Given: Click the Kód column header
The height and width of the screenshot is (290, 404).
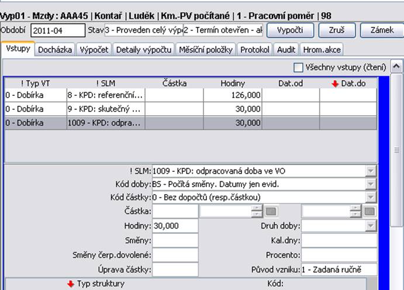Looking at the screenshot, I should click(x=275, y=284).
